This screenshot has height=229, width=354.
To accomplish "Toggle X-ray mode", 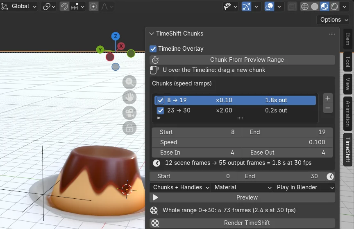I will (292, 7).
